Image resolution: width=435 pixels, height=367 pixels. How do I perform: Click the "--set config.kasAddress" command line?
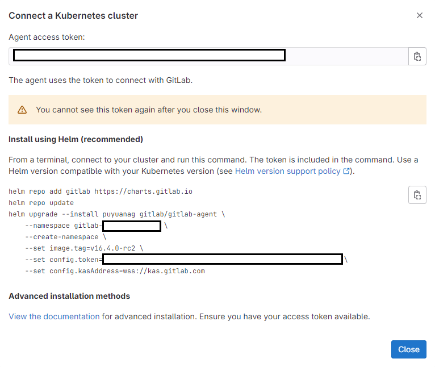pos(115,271)
